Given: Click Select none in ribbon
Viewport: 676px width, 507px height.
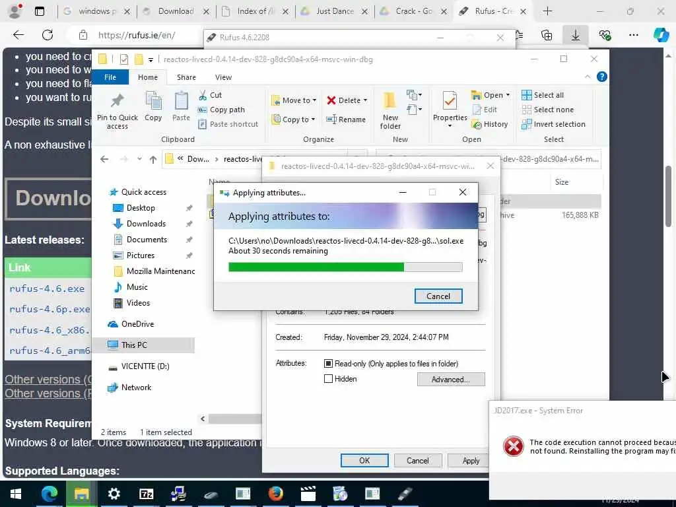Looking at the screenshot, I should [547, 110].
